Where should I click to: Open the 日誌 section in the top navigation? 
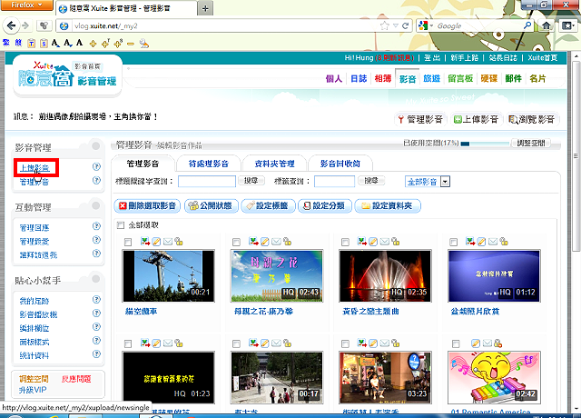(359, 78)
